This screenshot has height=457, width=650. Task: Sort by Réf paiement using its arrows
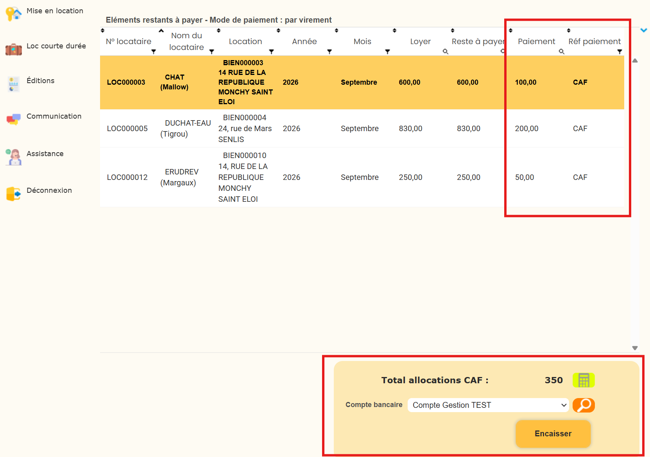[x=569, y=30]
